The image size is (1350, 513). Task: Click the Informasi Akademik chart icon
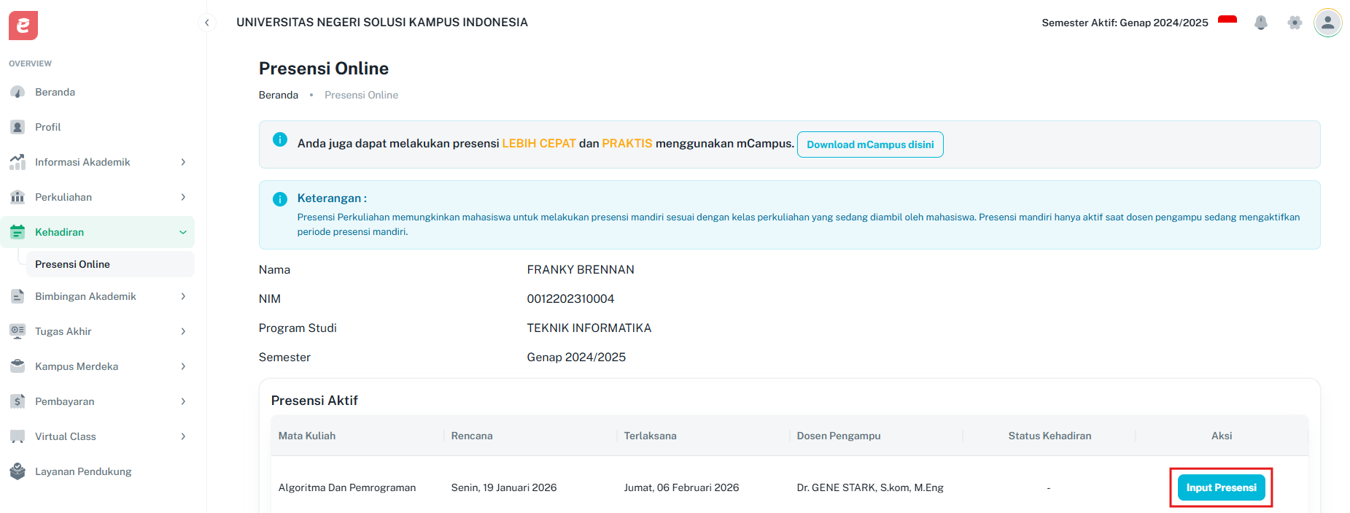[18, 162]
